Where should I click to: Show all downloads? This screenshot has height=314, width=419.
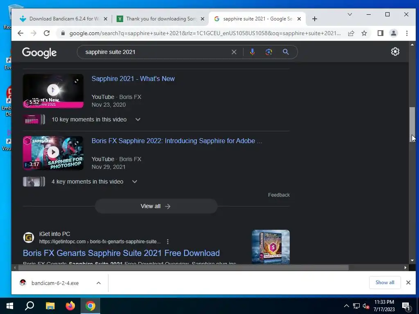(x=385, y=283)
